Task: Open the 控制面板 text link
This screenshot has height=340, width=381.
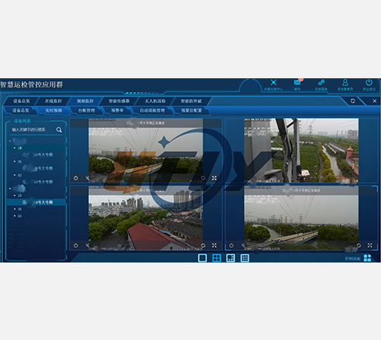Action: tap(352, 259)
